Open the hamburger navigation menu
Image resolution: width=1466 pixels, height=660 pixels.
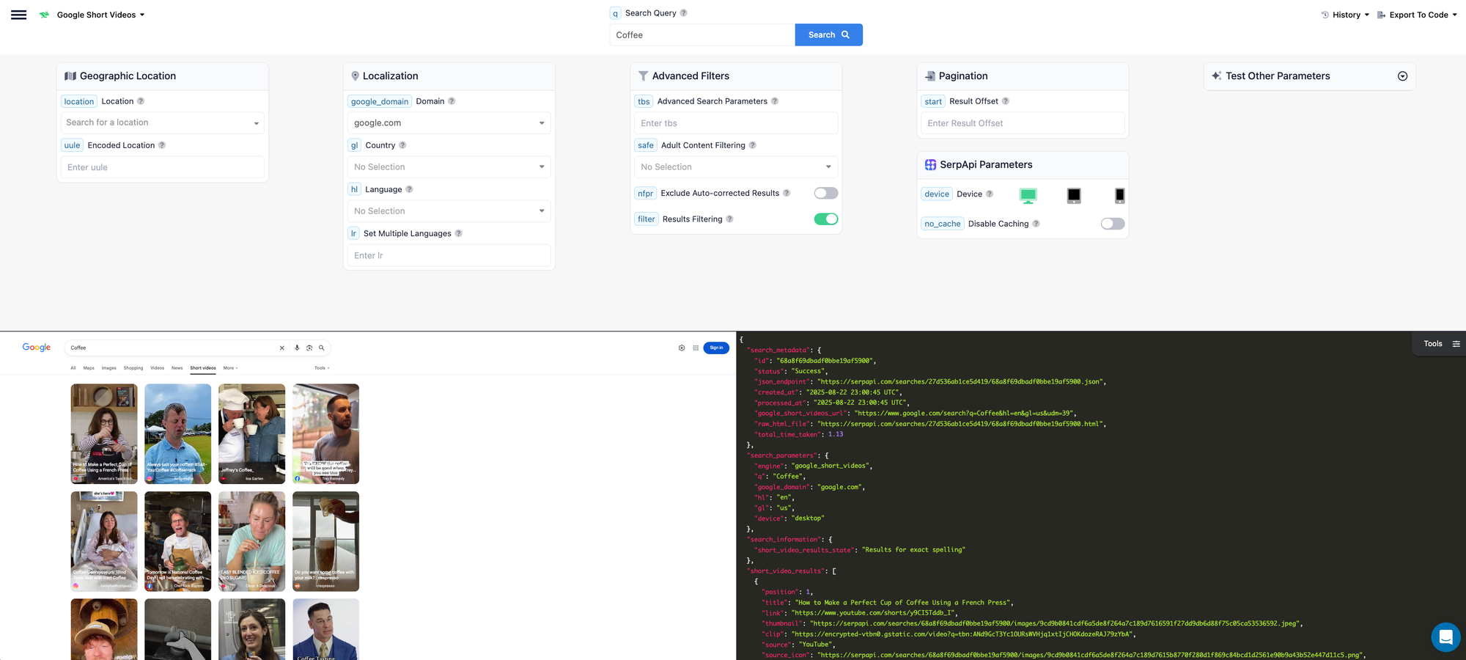tap(19, 15)
